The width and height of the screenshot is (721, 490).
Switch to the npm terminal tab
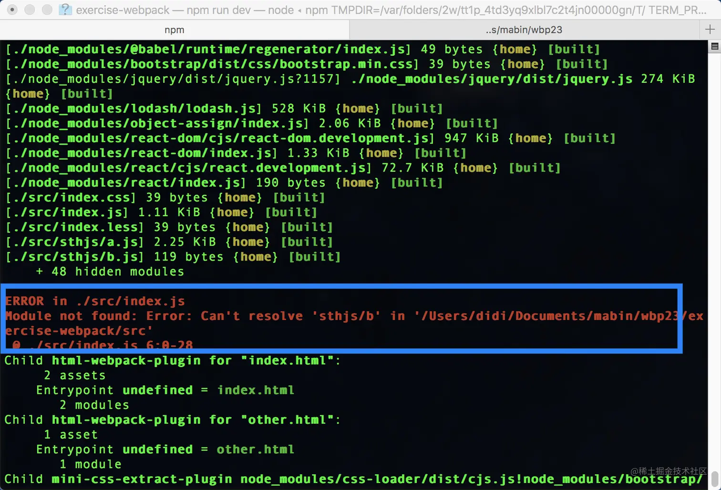point(175,30)
